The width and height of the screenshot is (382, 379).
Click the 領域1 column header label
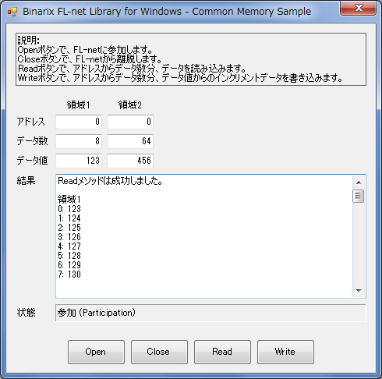[78, 105]
